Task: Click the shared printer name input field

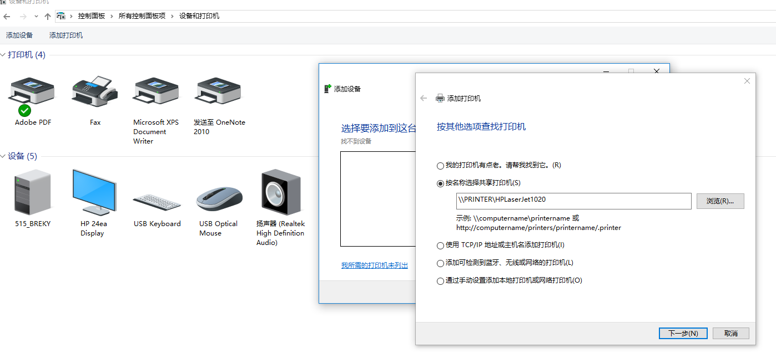Action: click(573, 201)
